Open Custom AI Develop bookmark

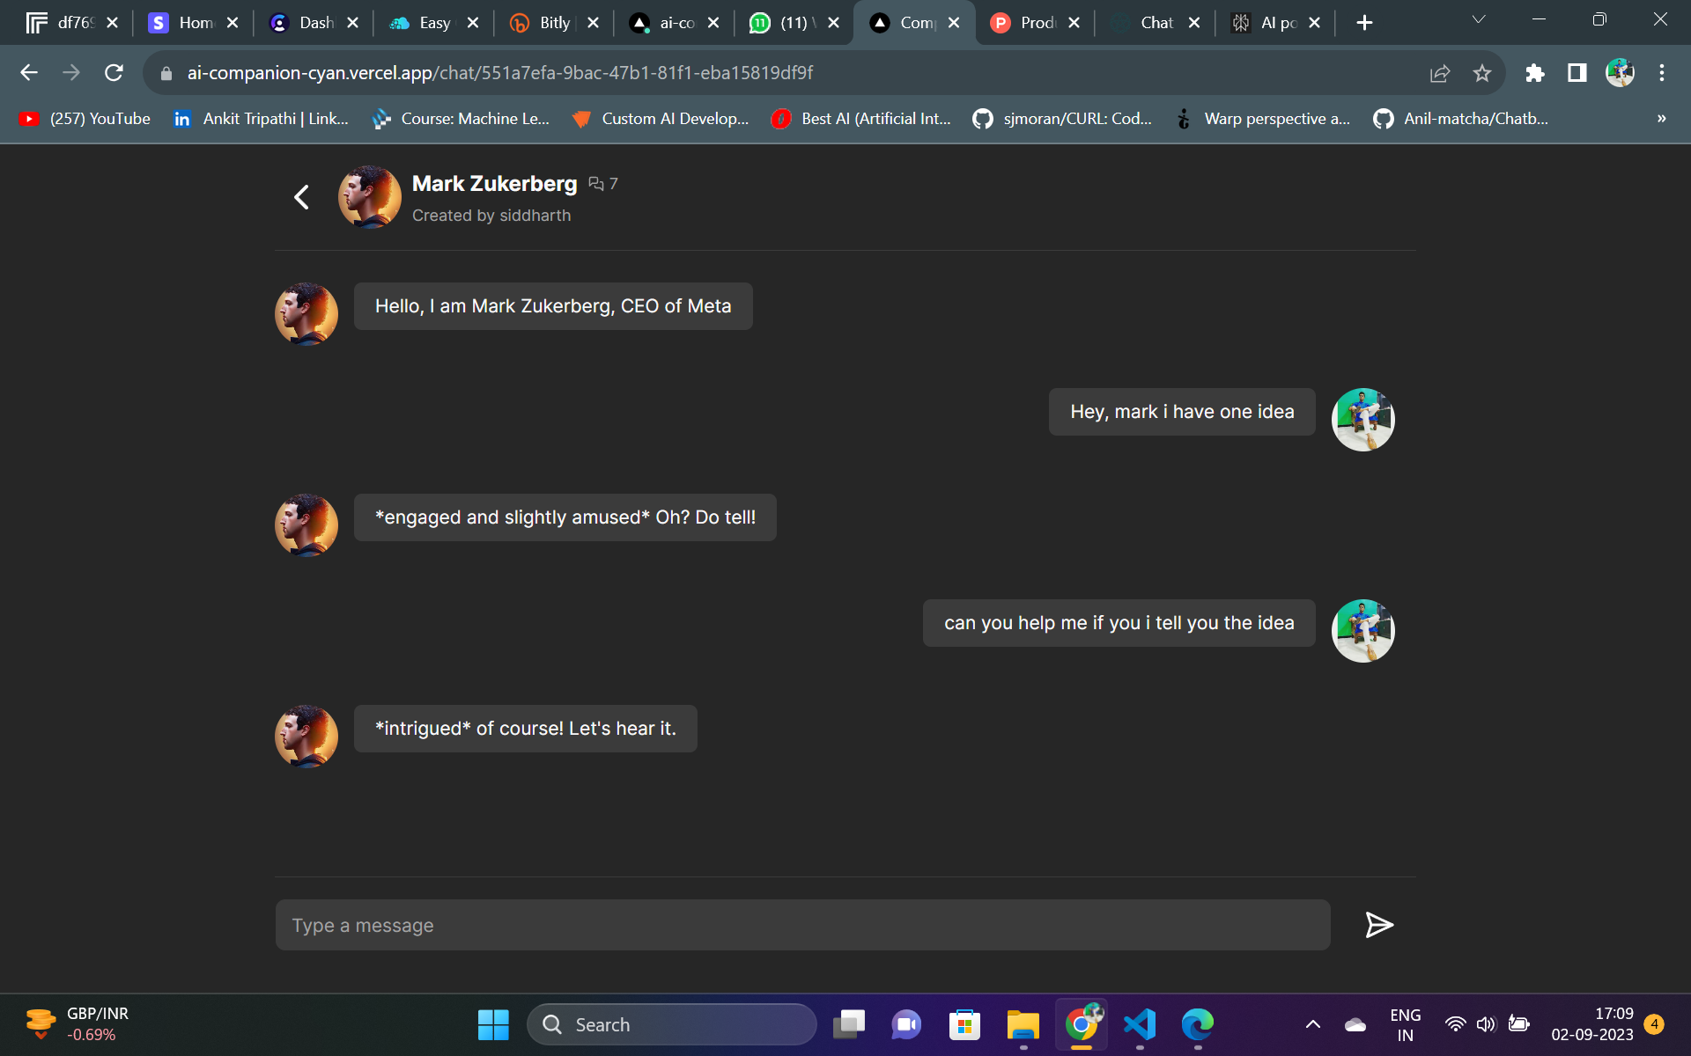661,119
